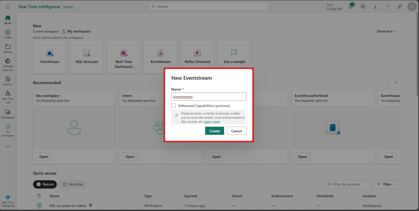Open notifications bell with 12 badge

pyautogui.click(x=351, y=6)
